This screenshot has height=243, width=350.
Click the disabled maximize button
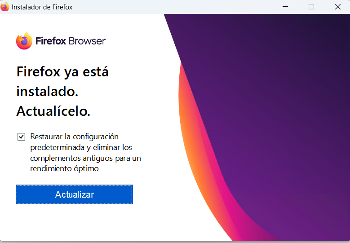[311, 7]
